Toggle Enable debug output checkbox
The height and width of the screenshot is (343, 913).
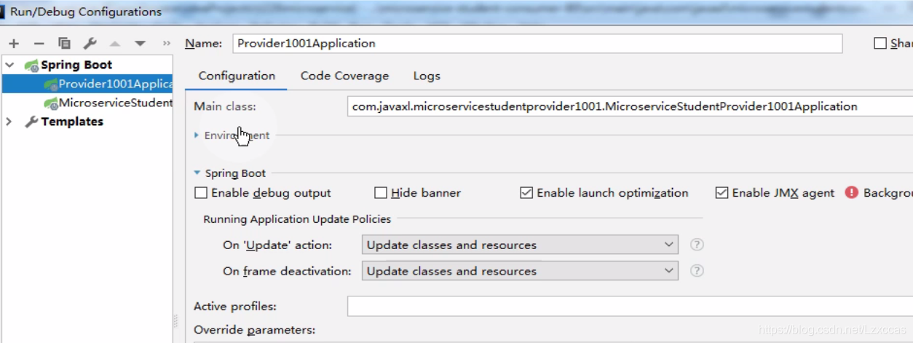(201, 193)
